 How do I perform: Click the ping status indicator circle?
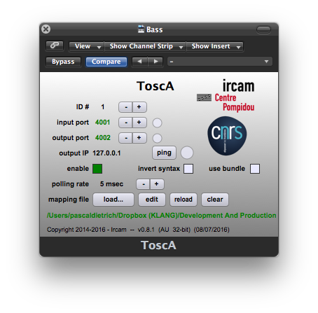coord(187,153)
